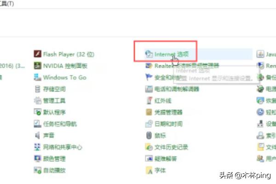
Task: Click the 声音 speaker icon
Action: point(38,135)
